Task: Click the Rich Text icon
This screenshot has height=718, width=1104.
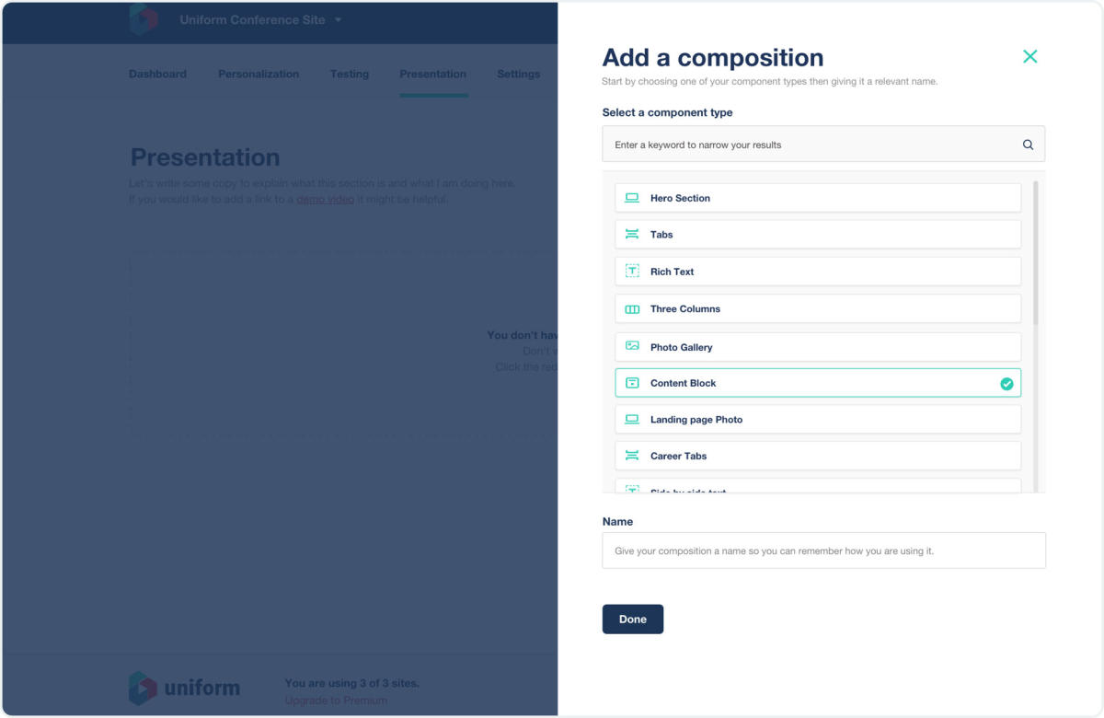Action: click(x=632, y=272)
